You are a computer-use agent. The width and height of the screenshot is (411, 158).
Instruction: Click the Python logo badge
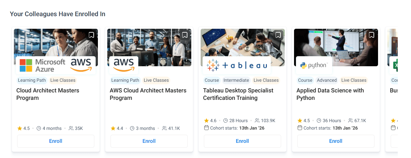pos(314,66)
